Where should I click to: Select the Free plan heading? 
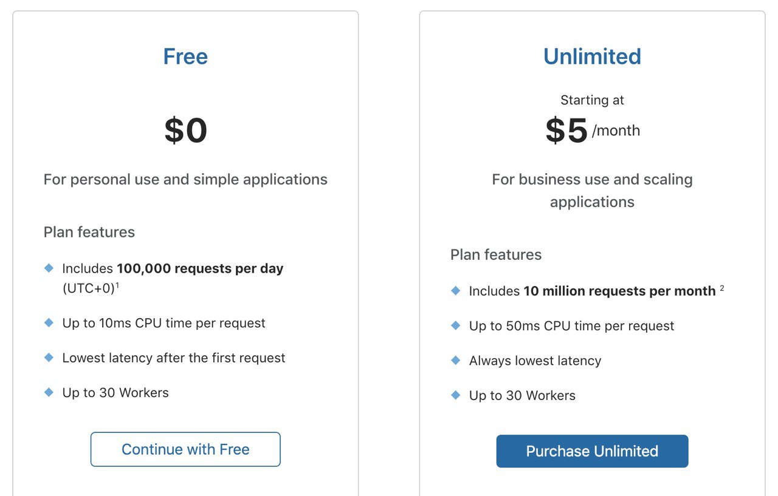point(185,56)
